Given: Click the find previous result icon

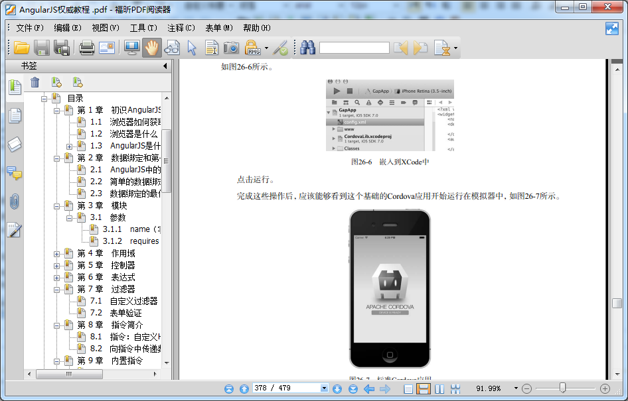Looking at the screenshot, I should pos(401,48).
